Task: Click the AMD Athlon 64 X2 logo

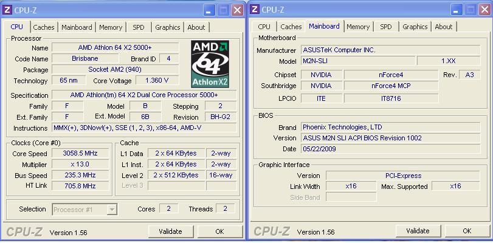Action: pyautogui.click(x=210, y=64)
